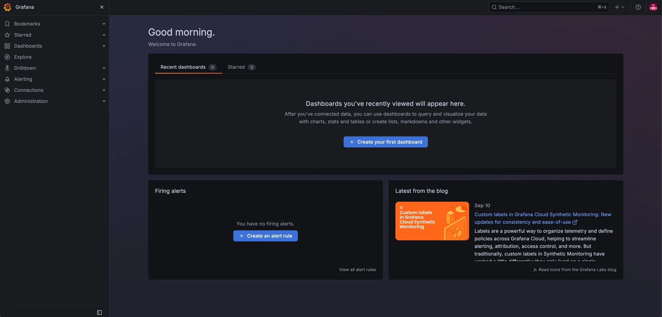This screenshot has height=317, width=662.
Task: Click Create an alert rule button
Action: click(x=265, y=236)
